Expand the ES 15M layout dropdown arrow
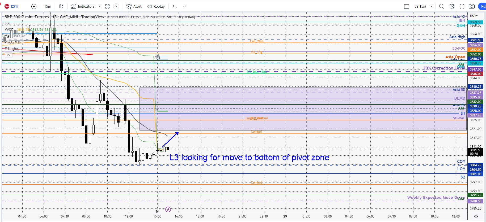The image size is (486, 222). pyautogui.click(x=432, y=6)
